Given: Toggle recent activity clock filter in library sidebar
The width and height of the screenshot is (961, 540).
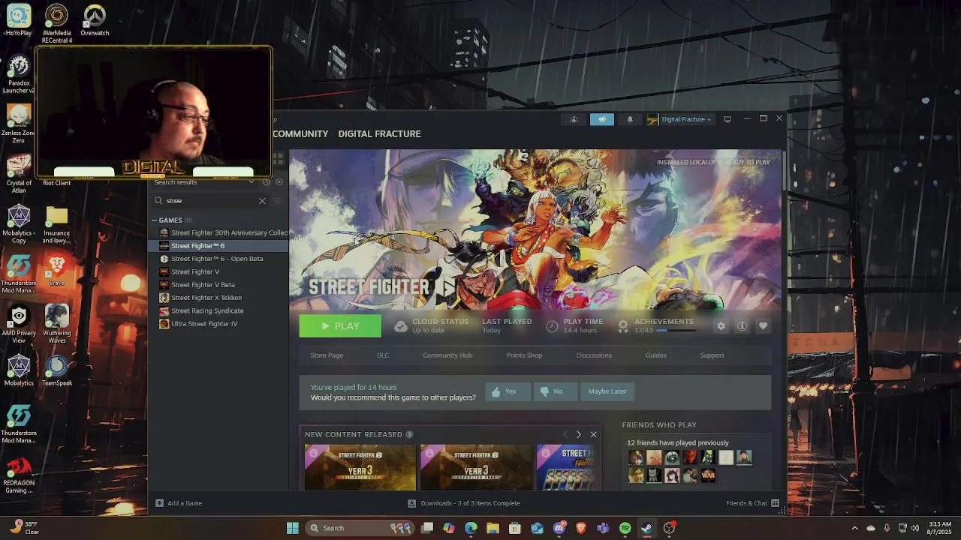Looking at the screenshot, I should pos(266,182).
